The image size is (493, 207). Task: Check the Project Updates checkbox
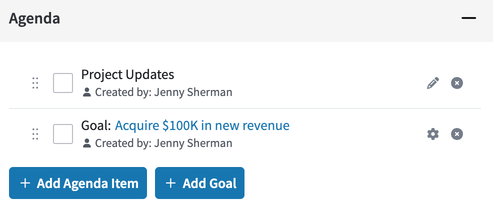pos(63,83)
